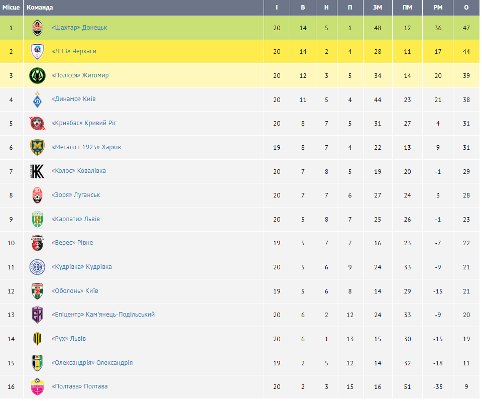
Task: Open the «Полтава» Полтава team link
Action: [79, 386]
